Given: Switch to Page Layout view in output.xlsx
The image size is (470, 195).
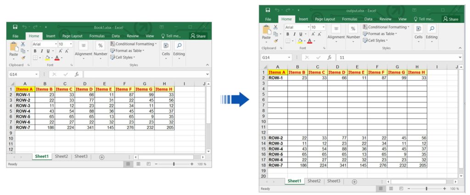Looking at the screenshot, I should (392, 189).
